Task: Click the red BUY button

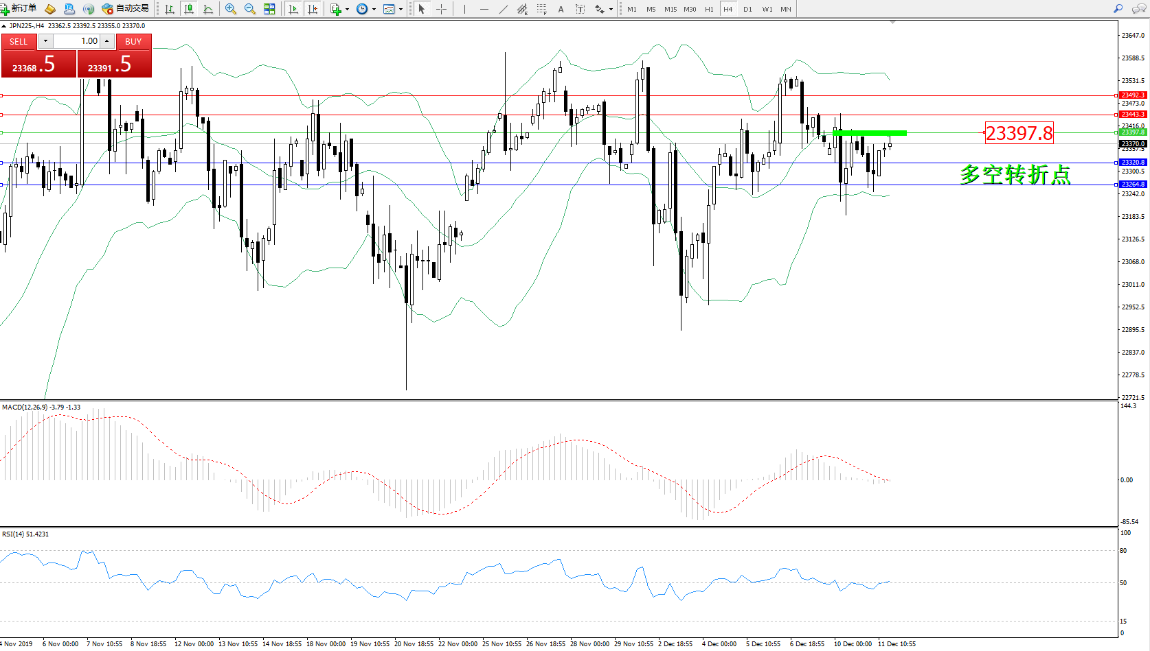Action: click(133, 42)
